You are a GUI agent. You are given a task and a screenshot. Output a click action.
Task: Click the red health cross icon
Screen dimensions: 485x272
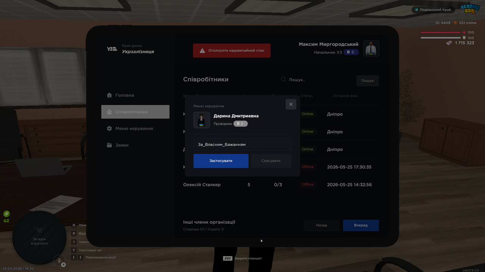[x=465, y=32]
